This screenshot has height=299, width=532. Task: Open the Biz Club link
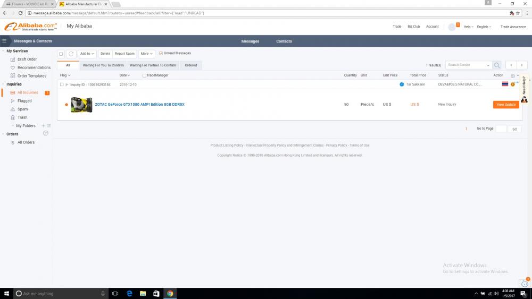pos(413,27)
